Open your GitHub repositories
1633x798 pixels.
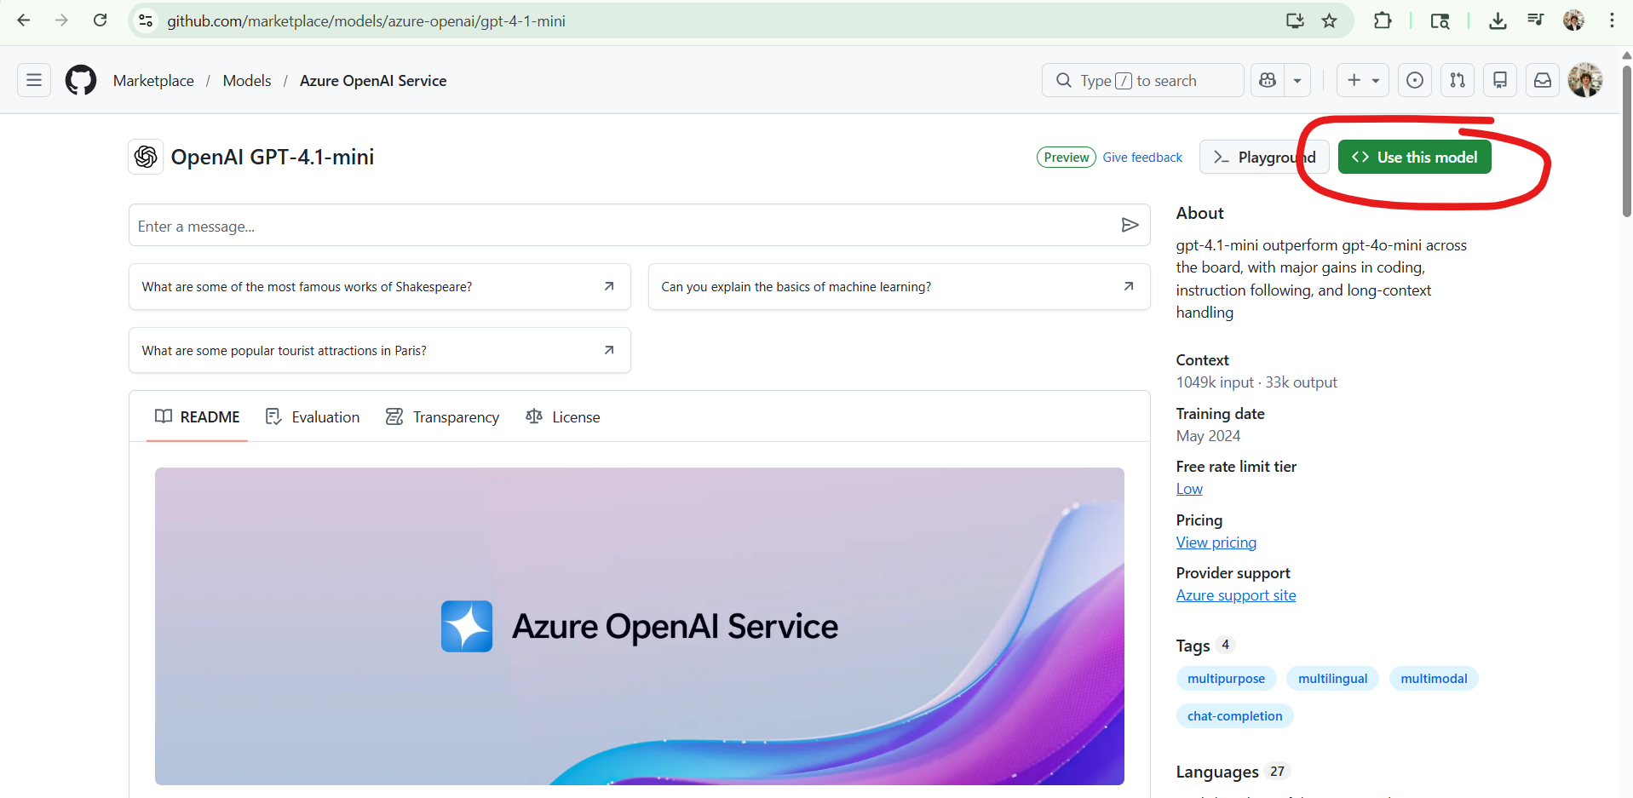coord(1500,80)
